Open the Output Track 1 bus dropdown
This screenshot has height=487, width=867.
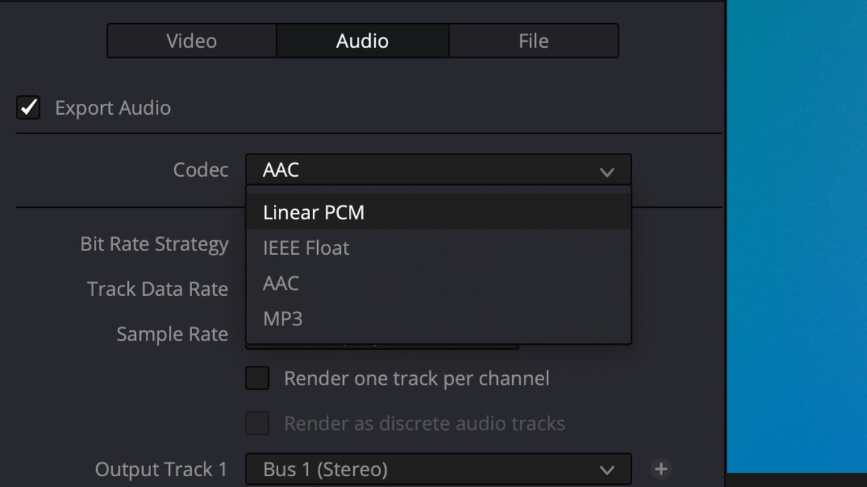(607, 470)
